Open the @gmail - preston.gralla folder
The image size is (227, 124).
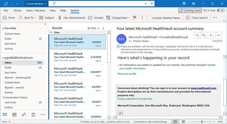pyautogui.click(x=17, y=77)
